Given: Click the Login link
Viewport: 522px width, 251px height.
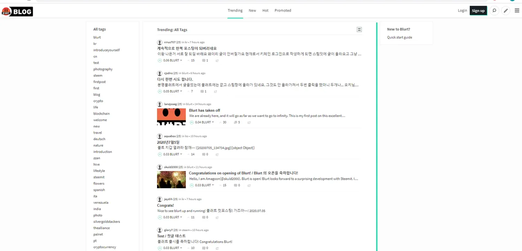Looking at the screenshot, I should (462, 11).
